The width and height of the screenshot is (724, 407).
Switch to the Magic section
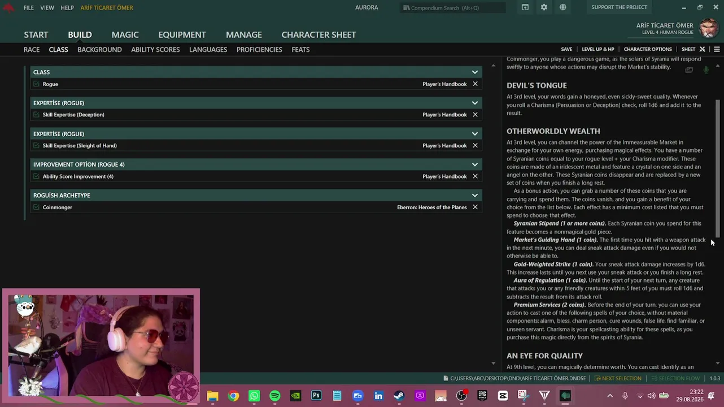(x=125, y=34)
